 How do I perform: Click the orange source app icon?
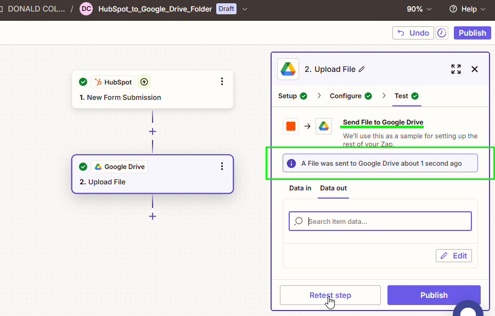pos(291,126)
